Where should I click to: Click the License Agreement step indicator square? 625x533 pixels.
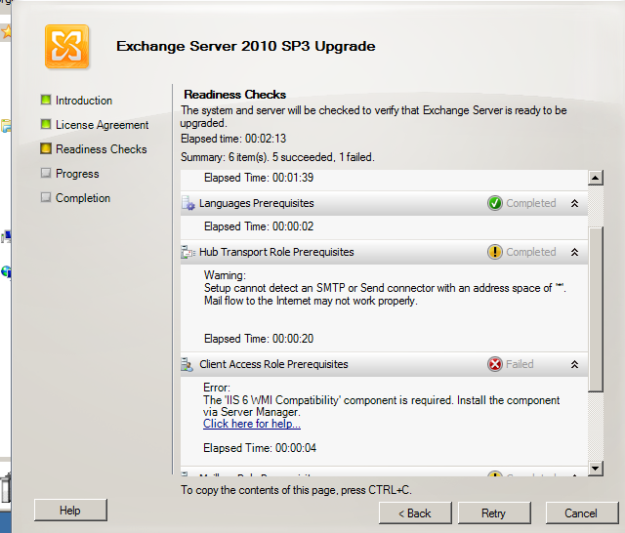click(45, 125)
